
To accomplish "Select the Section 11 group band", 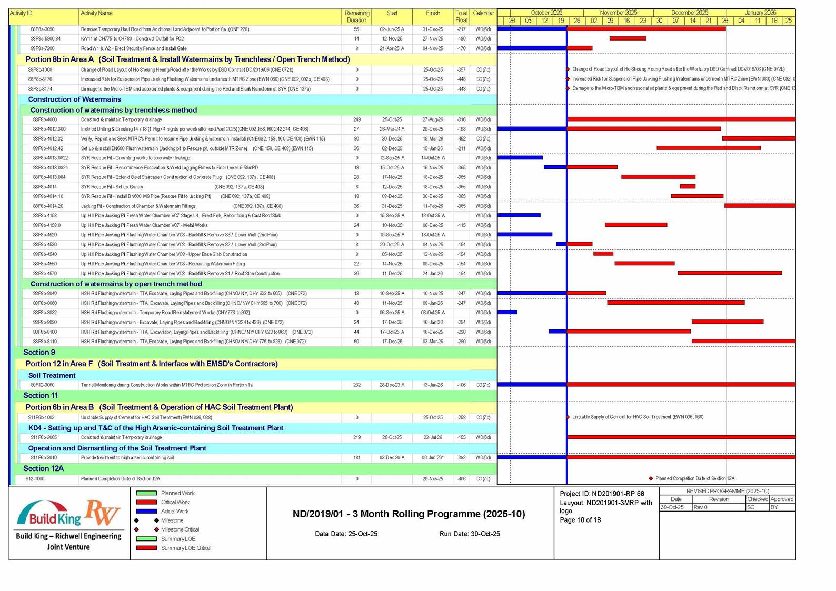I will [253, 395].
